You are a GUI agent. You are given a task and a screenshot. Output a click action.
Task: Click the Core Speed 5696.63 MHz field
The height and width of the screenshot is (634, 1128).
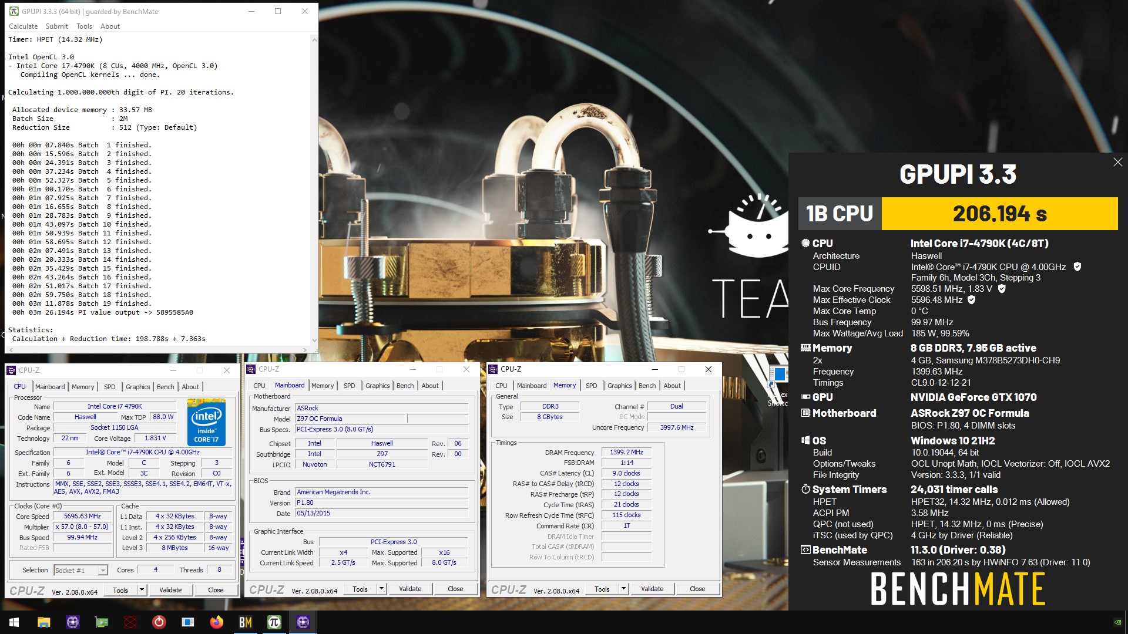82,517
